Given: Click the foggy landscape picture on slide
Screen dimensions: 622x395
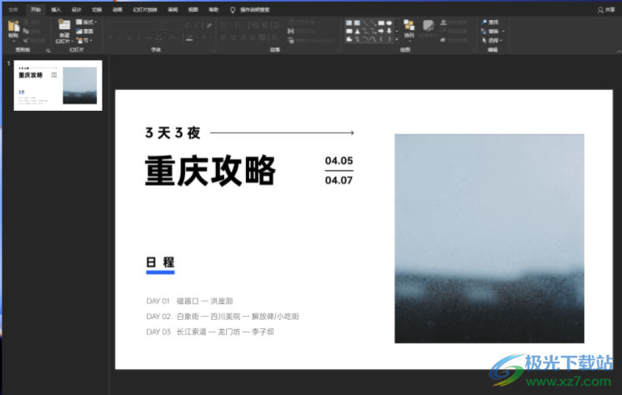Looking at the screenshot, I should click(x=489, y=238).
